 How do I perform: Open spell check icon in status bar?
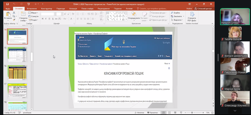tap(19, 113)
